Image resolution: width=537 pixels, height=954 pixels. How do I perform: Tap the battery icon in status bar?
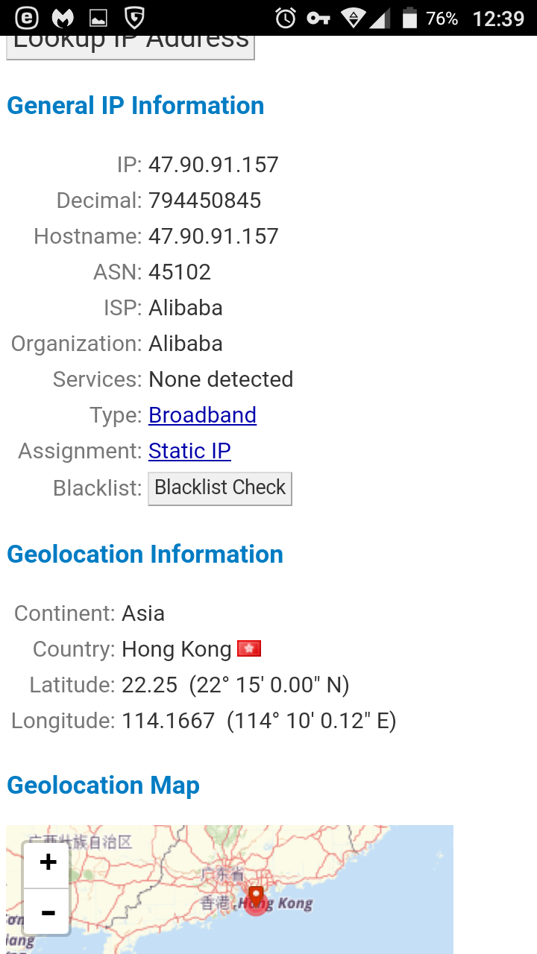[x=409, y=18]
